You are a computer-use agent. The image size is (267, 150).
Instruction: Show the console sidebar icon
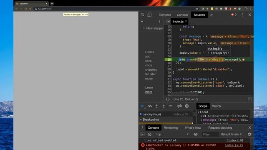coord(143,134)
